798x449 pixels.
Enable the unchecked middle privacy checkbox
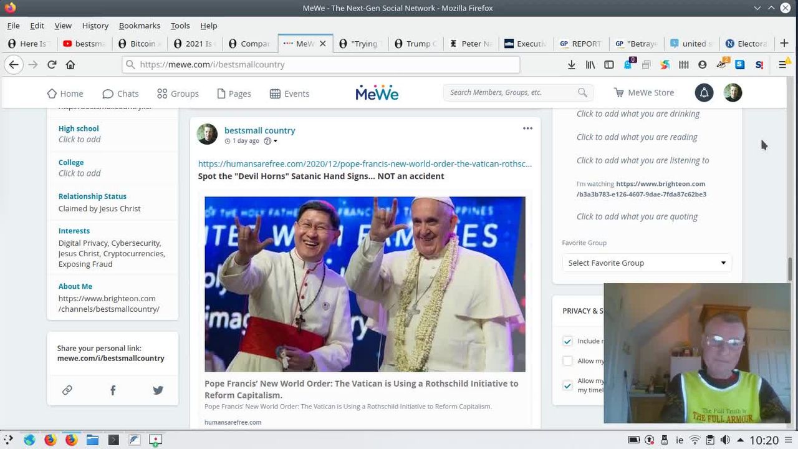point(567,361)
